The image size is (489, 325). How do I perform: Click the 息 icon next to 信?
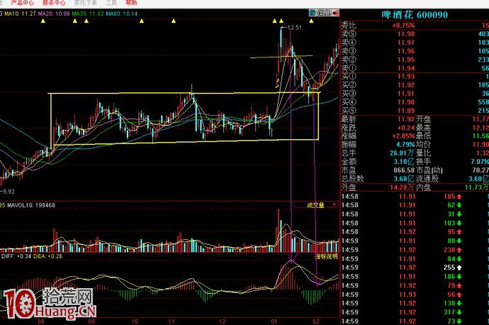tap(327, 13)
